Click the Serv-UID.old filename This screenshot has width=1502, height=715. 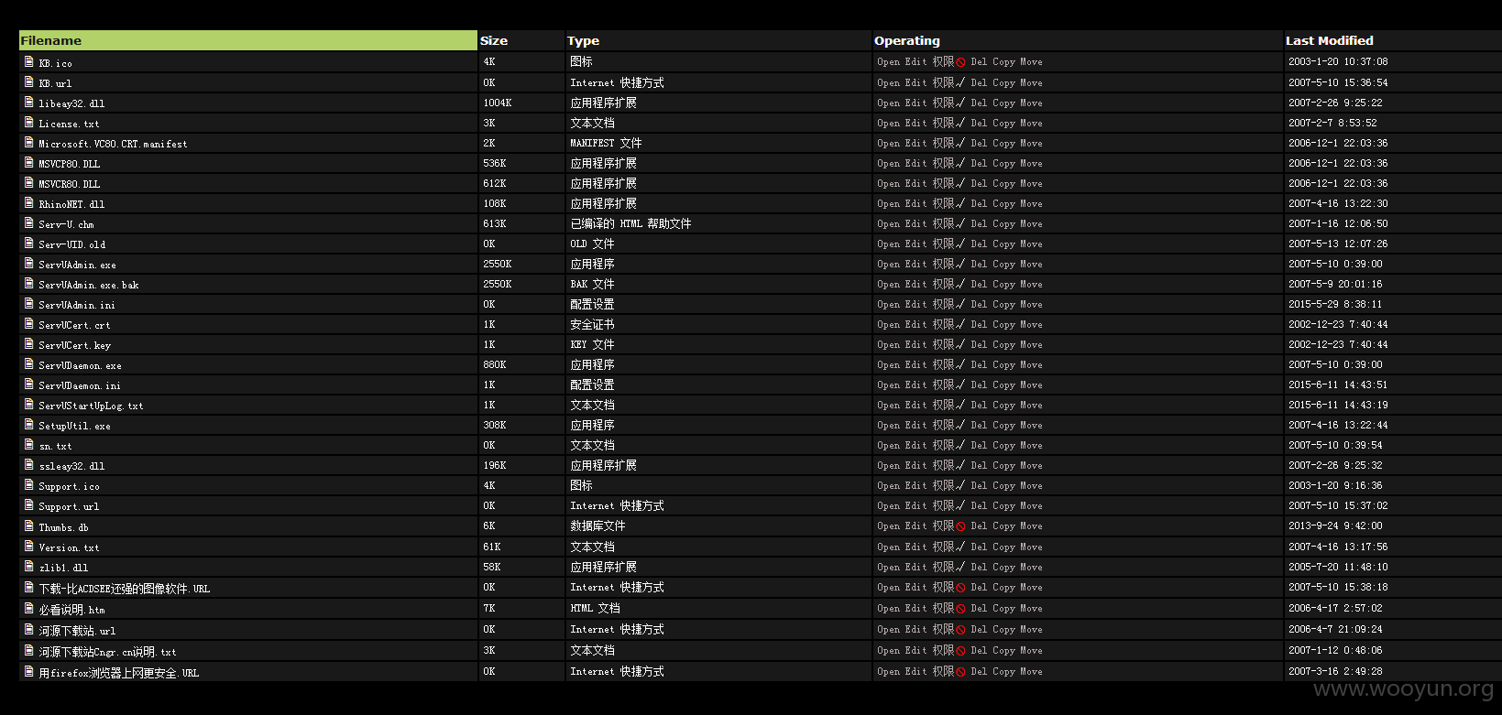72,244
